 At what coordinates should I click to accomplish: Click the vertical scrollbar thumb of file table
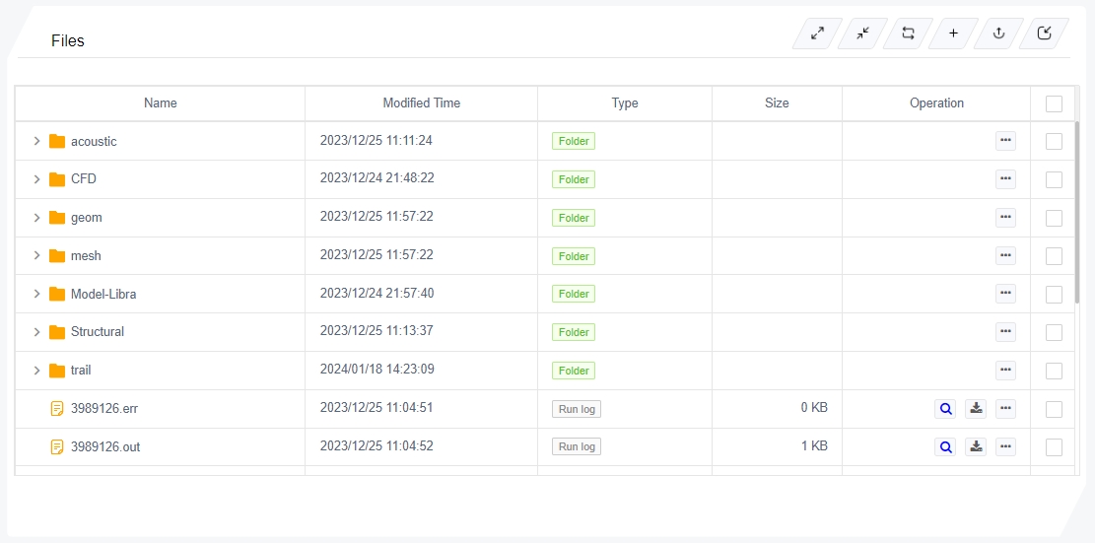click(x=1077, y=212)
